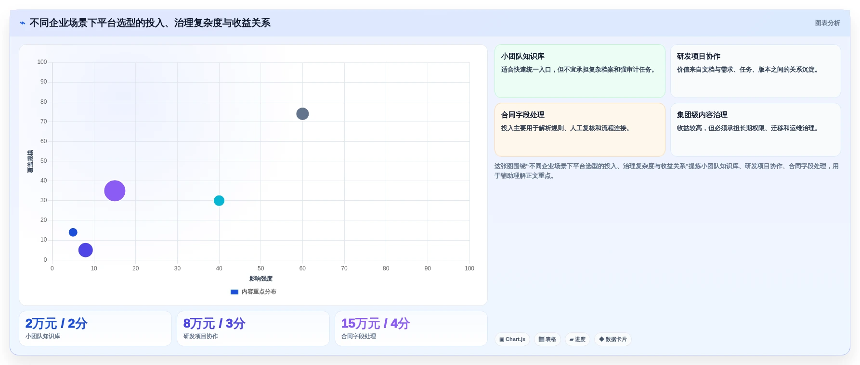Click the 合同字段处理 label under 15万元
This screenshot has height=365, width=860.
359,337
